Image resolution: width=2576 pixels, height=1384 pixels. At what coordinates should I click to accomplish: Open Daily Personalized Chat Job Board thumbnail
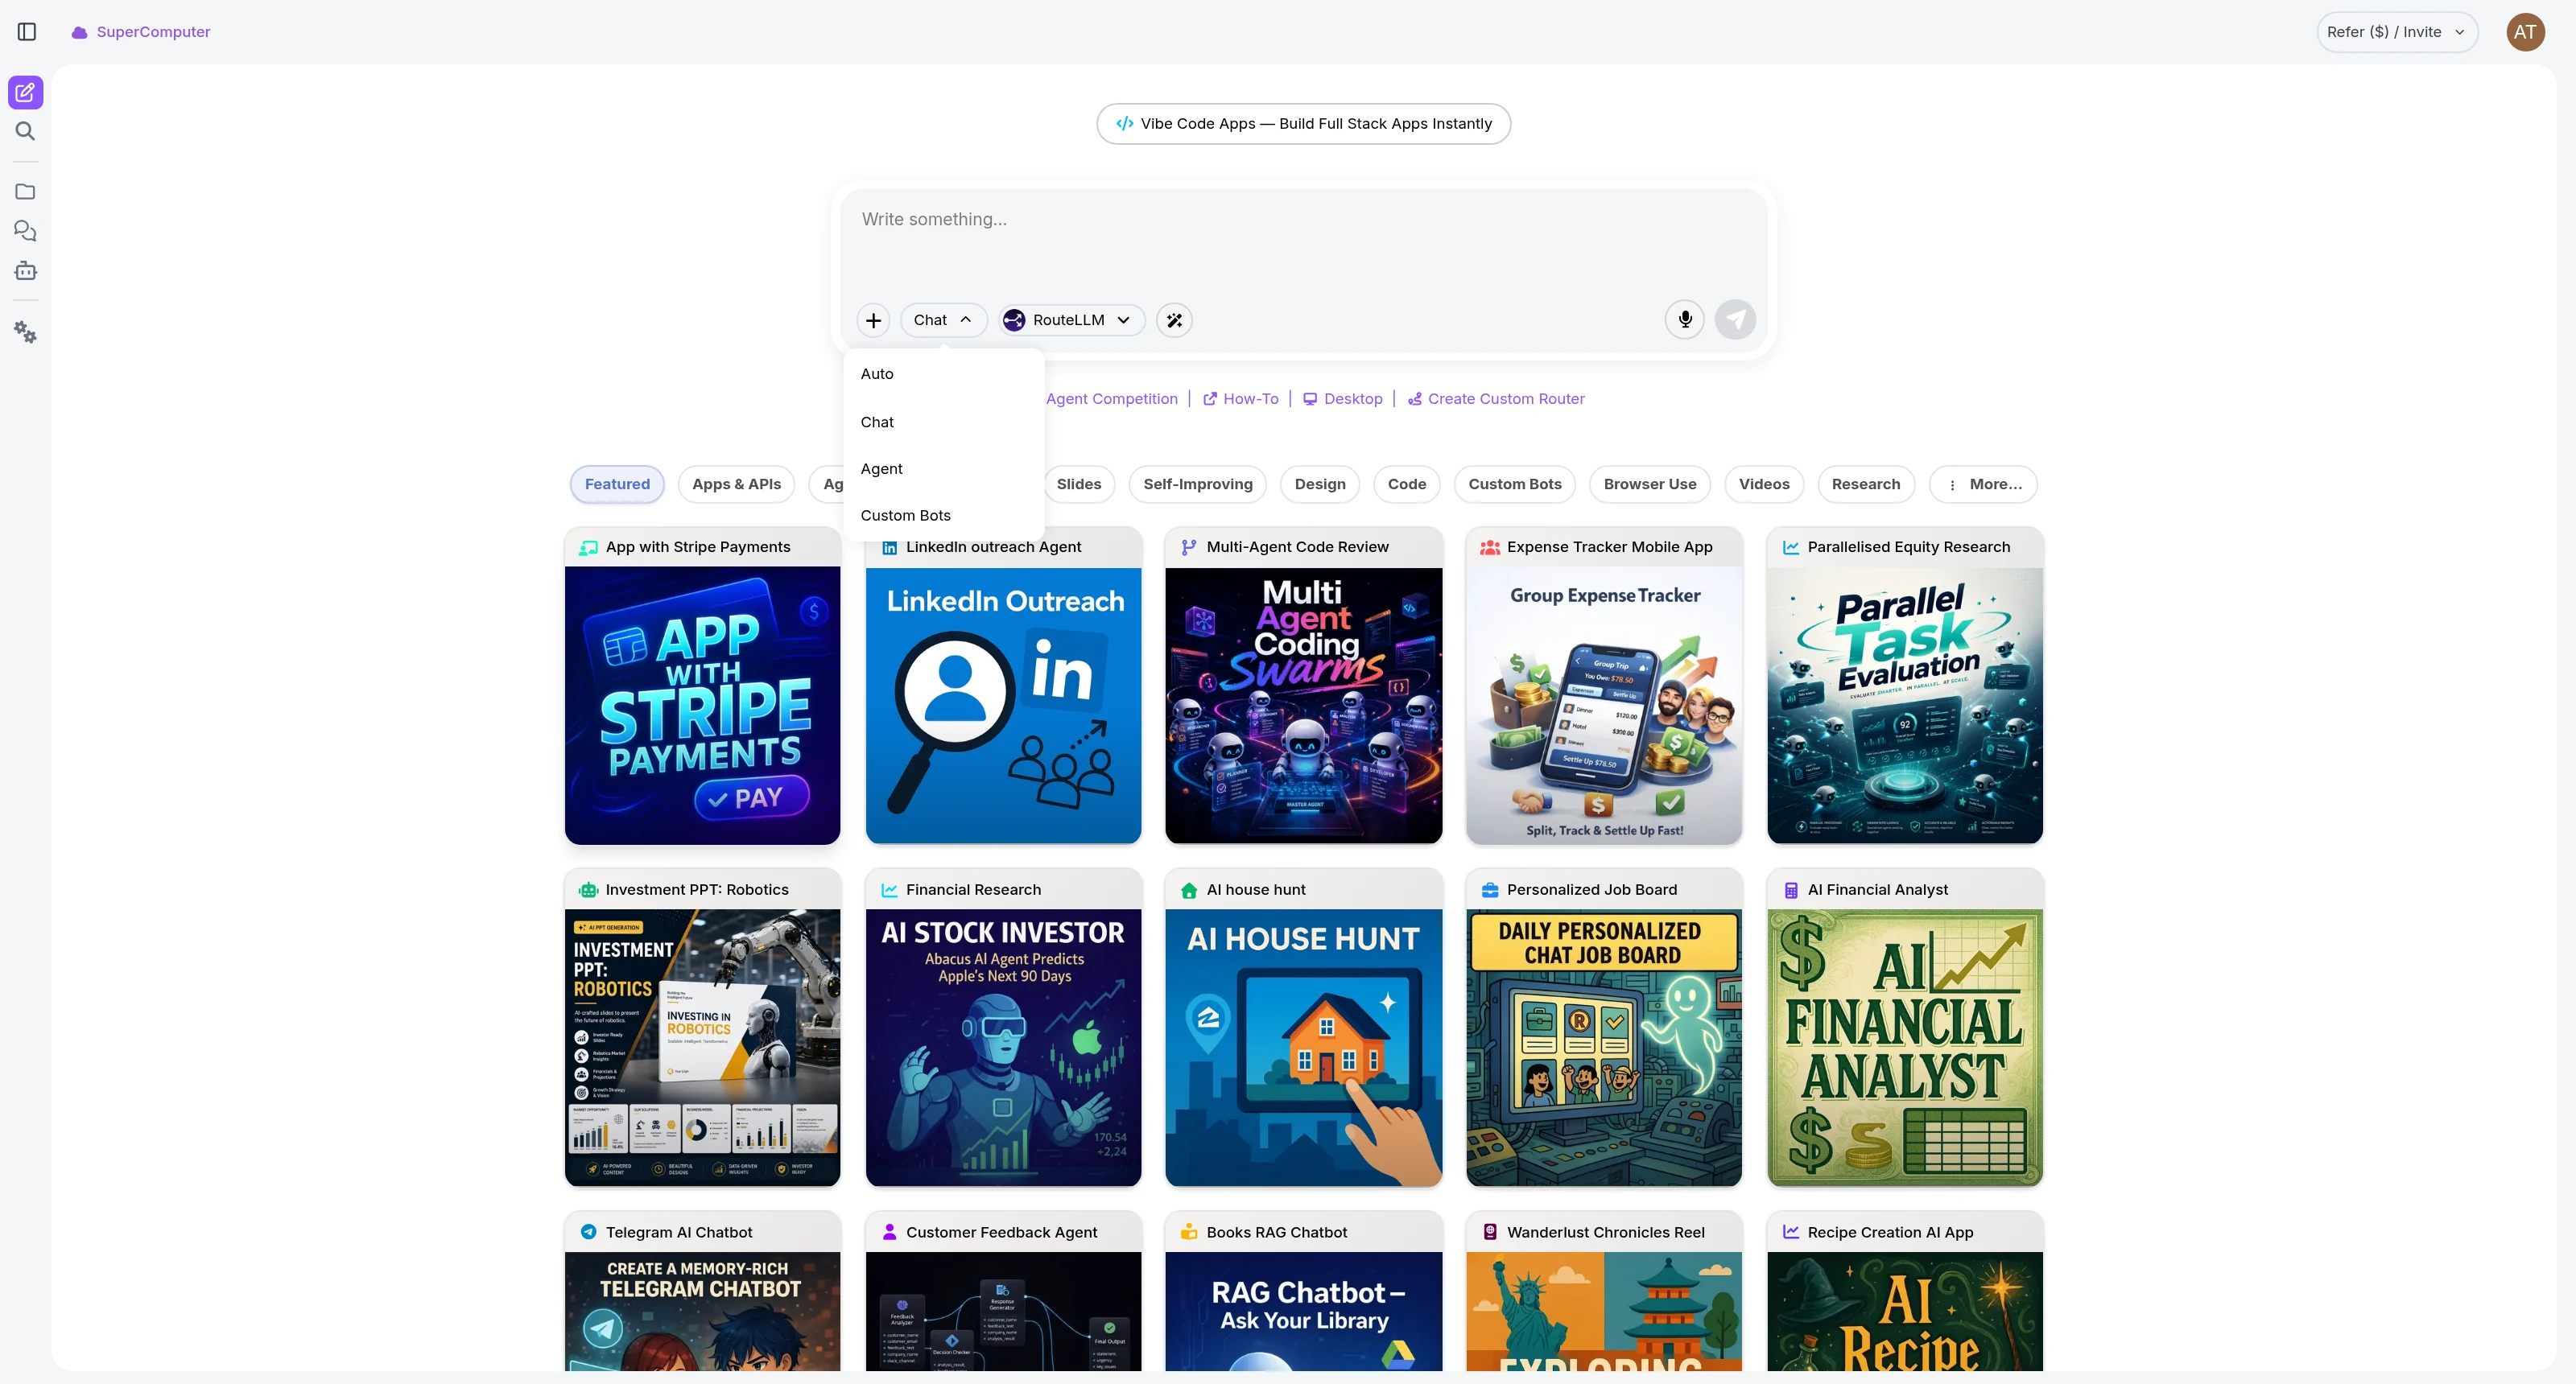click(1604, 1048)
